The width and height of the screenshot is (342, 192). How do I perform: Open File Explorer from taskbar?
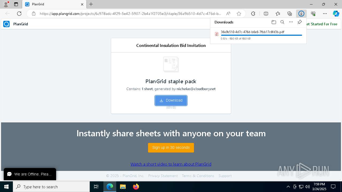pyautogui.click(x=123, y=187)
